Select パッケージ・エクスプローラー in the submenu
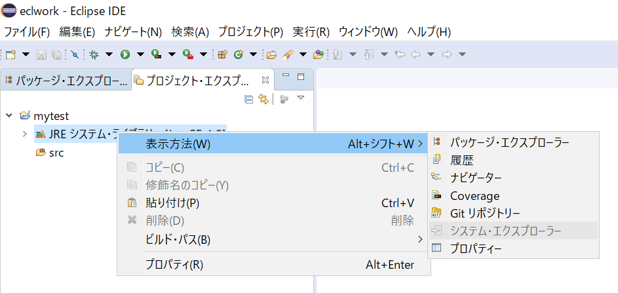 point(514,142)
